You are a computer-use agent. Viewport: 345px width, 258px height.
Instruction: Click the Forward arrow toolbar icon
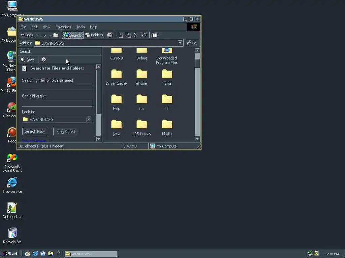coord(44,35)
